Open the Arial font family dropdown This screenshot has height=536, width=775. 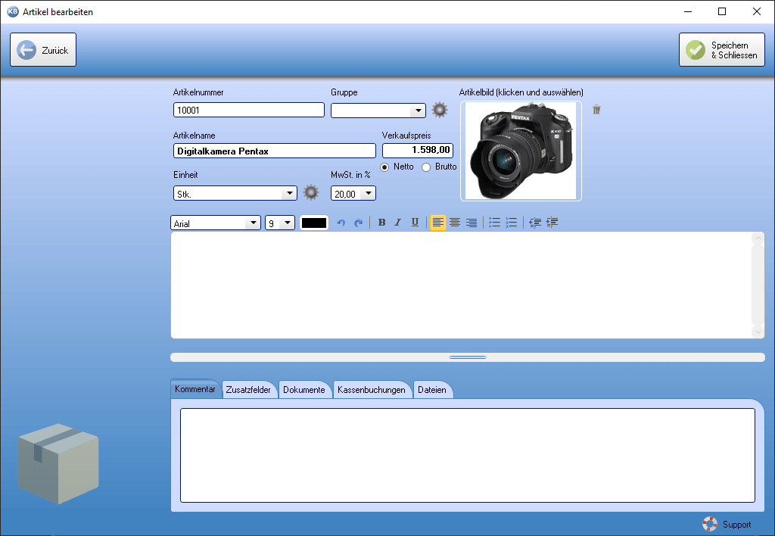click(252, 223)
